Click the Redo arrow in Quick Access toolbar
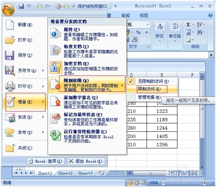216x187 pixels. click(48, 6)
